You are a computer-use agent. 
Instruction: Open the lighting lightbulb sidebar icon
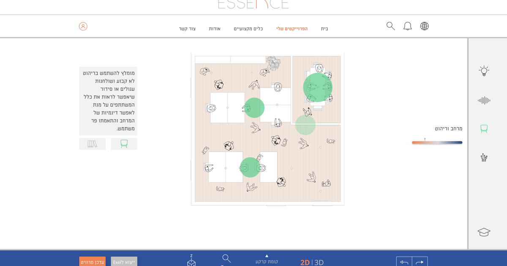coord(484,71)
